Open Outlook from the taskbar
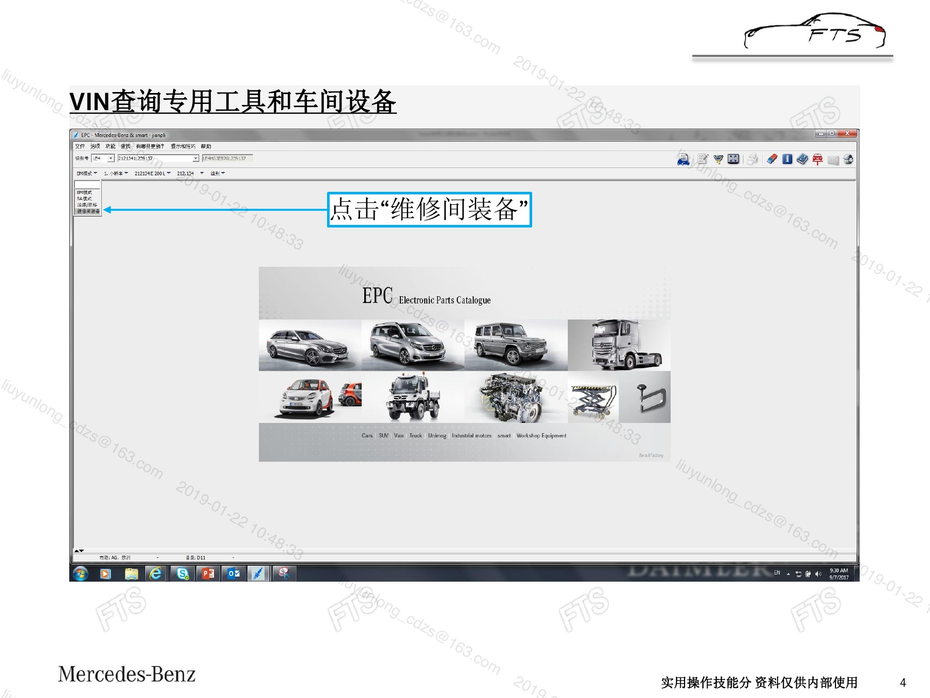The height and width of the screenshot is (698, 930). 234,573
